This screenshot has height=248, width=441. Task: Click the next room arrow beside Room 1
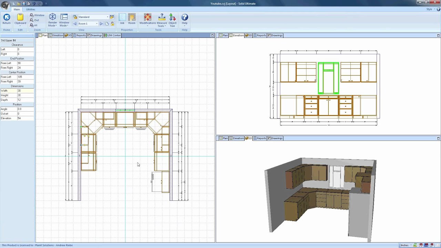[101, 23]
